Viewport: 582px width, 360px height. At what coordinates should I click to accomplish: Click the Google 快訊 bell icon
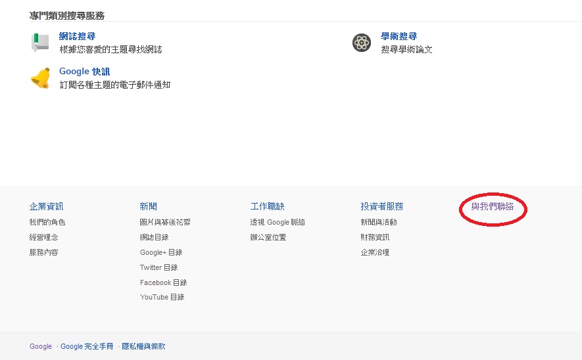tap(40, 78)
